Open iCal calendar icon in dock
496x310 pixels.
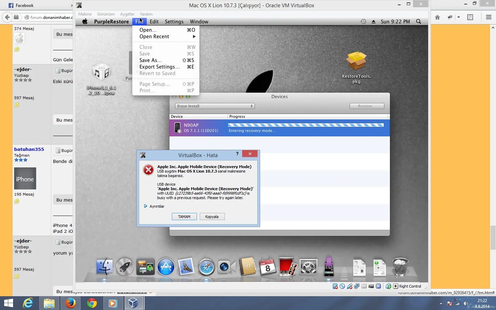268,267
